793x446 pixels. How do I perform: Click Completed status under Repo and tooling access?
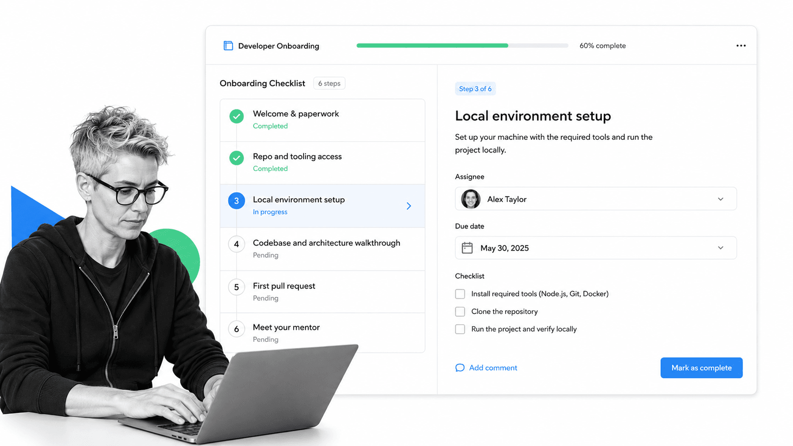click(x=270, y=169)
